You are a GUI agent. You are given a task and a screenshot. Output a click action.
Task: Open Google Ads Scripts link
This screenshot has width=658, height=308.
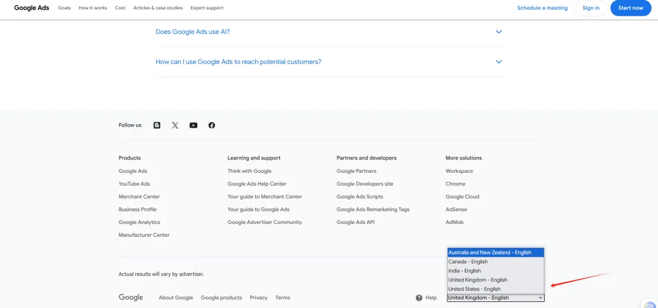(x=360, y=197)
